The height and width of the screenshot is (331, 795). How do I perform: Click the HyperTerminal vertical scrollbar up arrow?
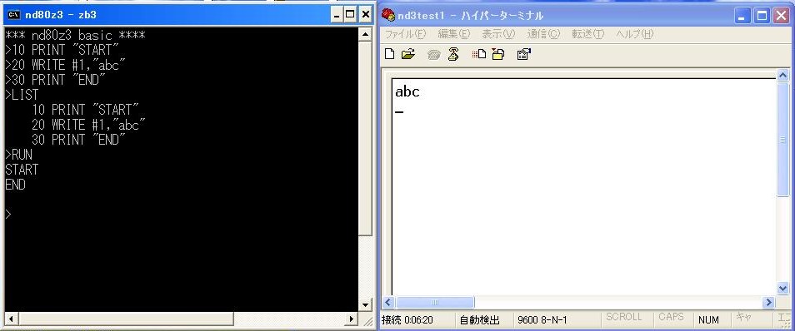[x=782, y=76]
